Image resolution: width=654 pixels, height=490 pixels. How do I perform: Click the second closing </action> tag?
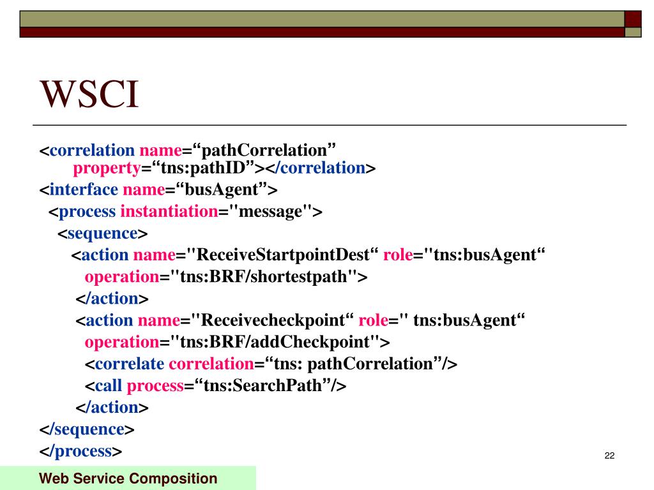click(112, 407)
